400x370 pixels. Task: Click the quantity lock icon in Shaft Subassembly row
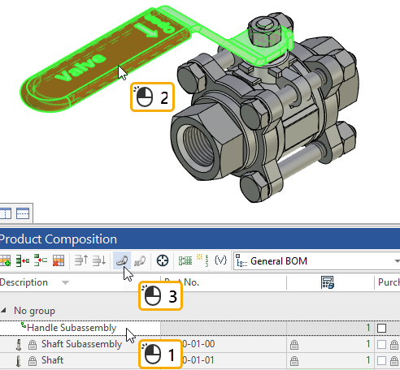[x=294, y=345]
